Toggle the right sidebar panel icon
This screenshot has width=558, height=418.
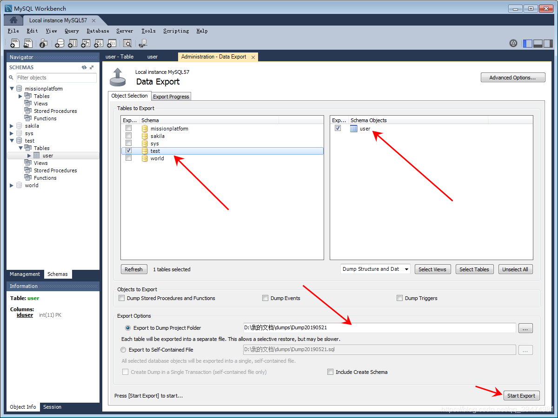point(548,43)
